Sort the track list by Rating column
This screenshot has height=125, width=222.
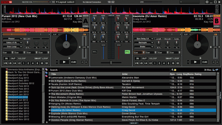(205, 74)
